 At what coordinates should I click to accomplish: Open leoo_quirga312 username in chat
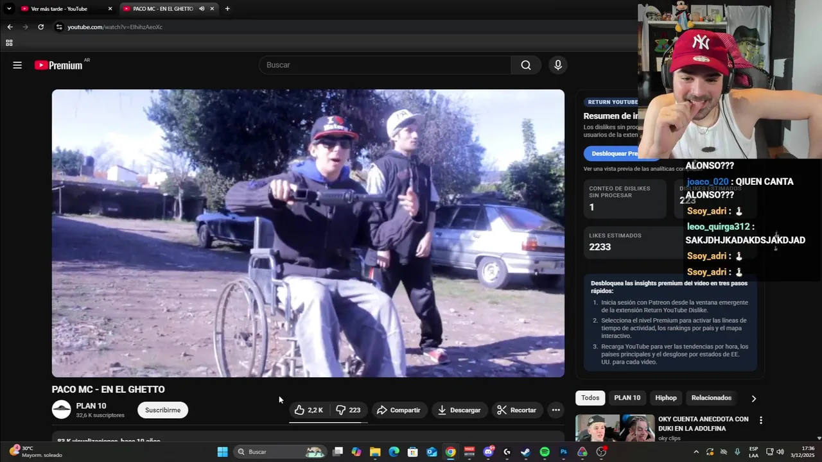719,227
